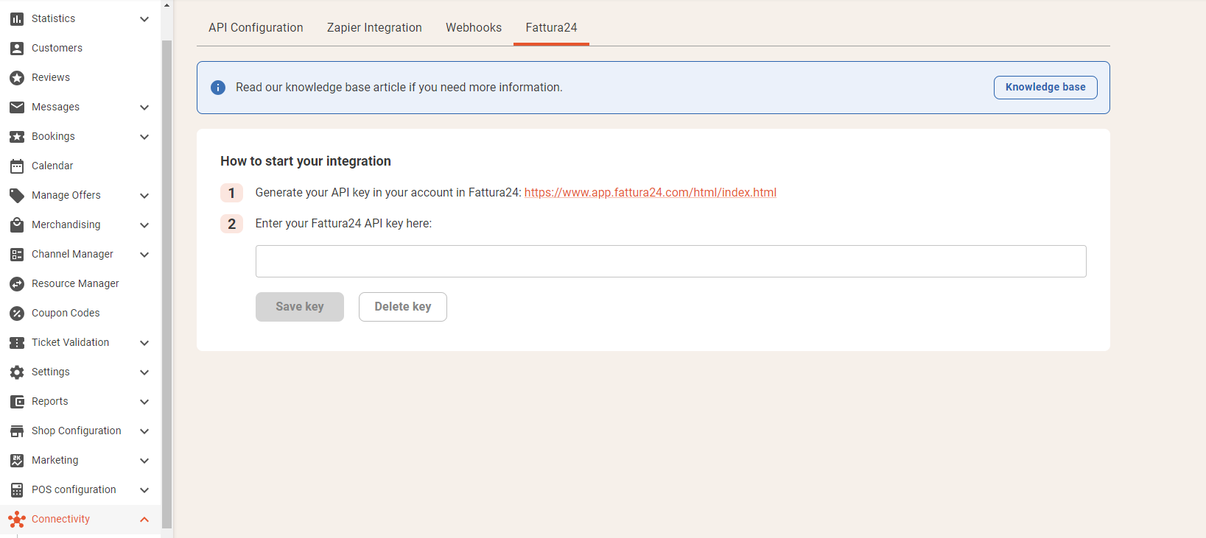Screen dimensions: 1206x538
Task: Click the Resource Manager swap icon
Action: pos(17,284)
